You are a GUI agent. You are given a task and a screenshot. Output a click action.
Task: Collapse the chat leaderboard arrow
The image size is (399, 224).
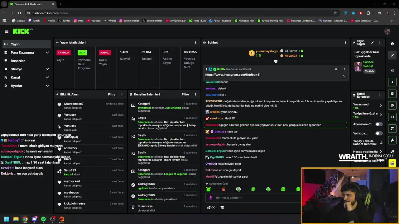(x=276, y=62)
